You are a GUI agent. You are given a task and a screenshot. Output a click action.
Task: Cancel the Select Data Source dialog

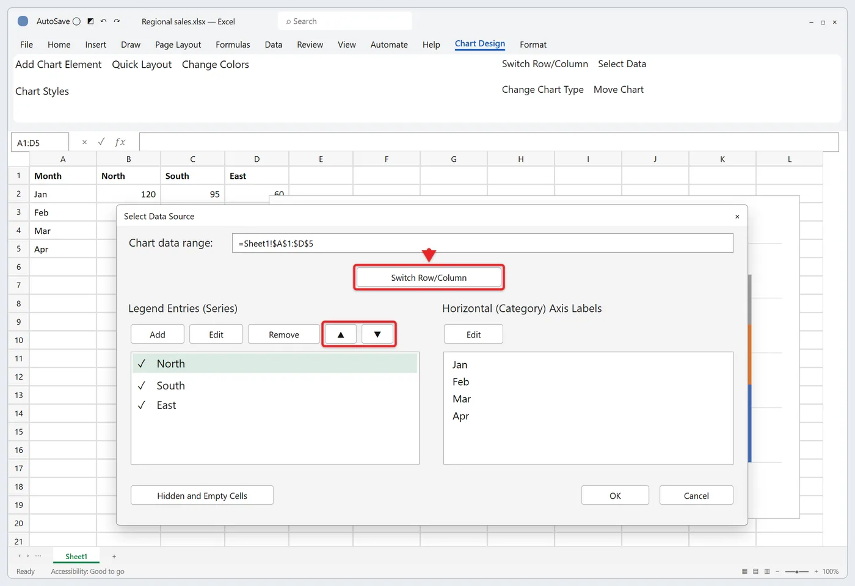[696, 496]
